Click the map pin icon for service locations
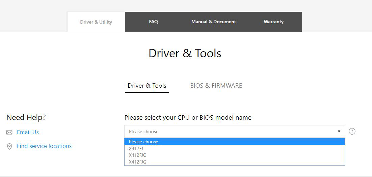Screen dimensions: 372x177 pos(9,146)
